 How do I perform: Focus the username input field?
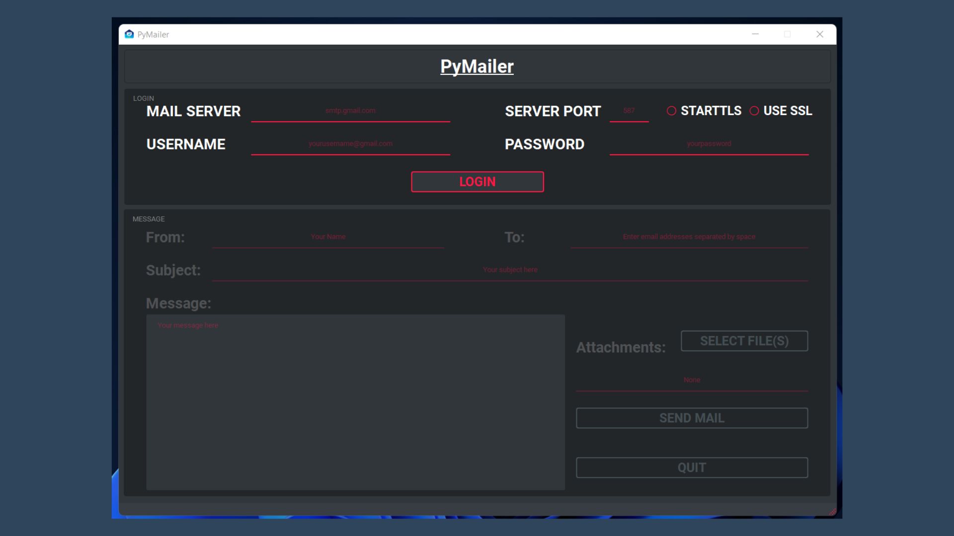350,144
